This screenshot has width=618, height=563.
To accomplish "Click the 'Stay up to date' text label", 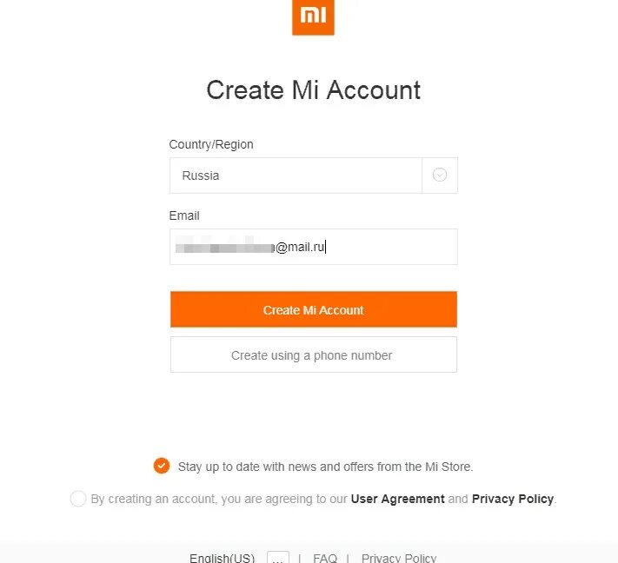I will click(325, 467).
